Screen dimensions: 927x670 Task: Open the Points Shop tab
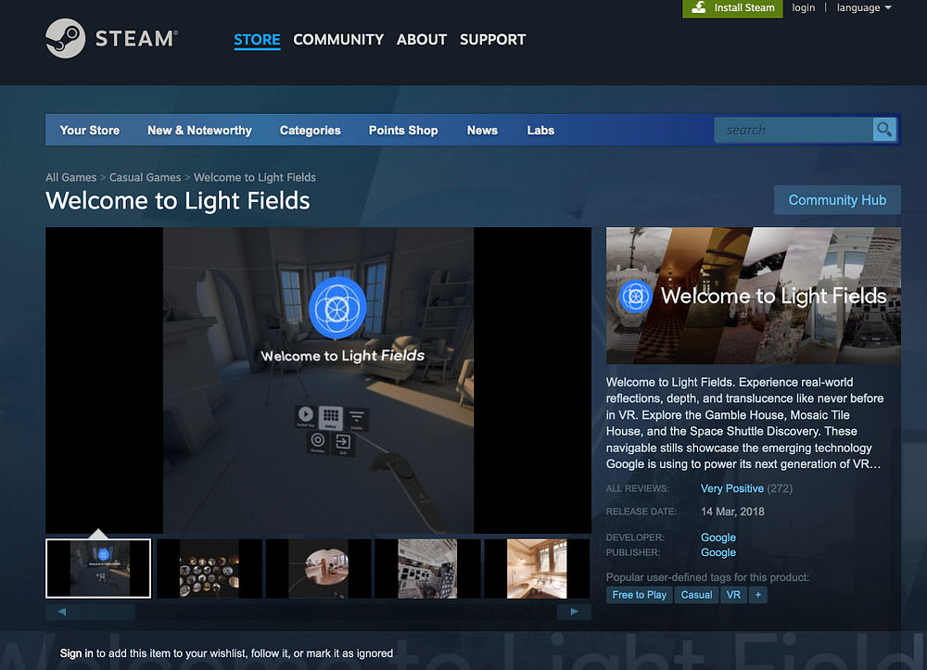point(403,130)
